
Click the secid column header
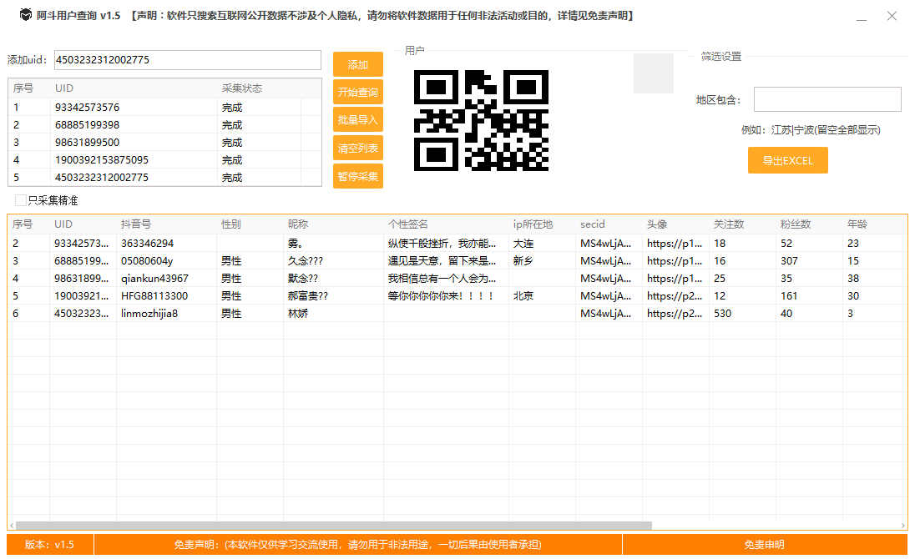click(x=609, y=224)
